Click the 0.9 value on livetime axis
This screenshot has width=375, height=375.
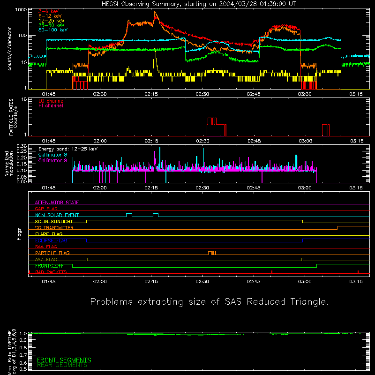tap(23, 340)
